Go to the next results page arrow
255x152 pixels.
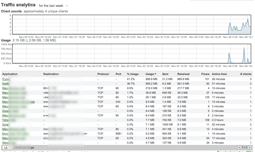pyautogui.click(x=250, y=147)
